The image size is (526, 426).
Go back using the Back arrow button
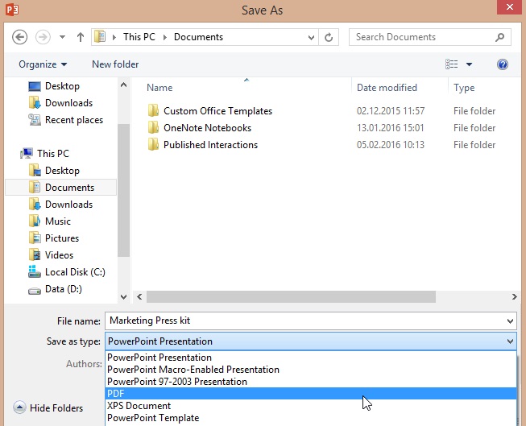[x=19, y=37]
